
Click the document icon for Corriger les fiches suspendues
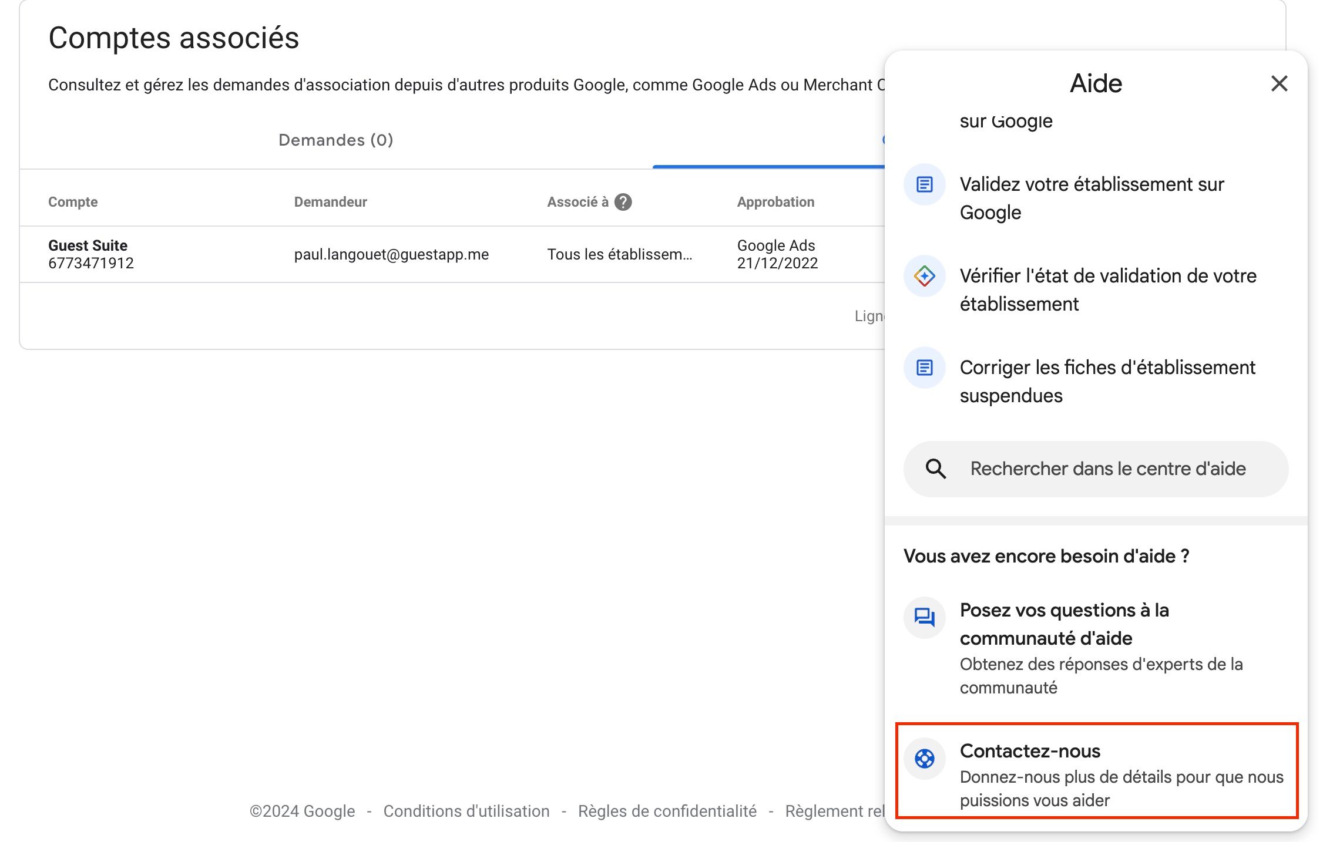[x=925, y=368]
